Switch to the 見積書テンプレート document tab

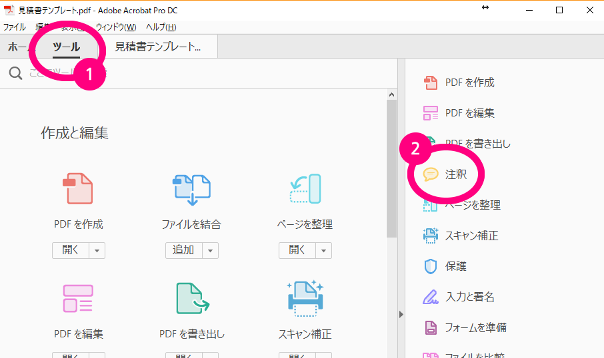click(x=157, y=47)
